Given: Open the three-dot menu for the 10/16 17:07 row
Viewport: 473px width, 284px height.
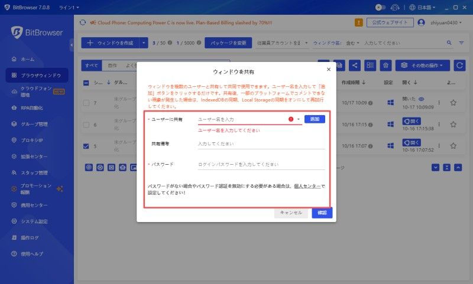Looking at the screenshot, I should pyautogui.click(x=439, y=146).
